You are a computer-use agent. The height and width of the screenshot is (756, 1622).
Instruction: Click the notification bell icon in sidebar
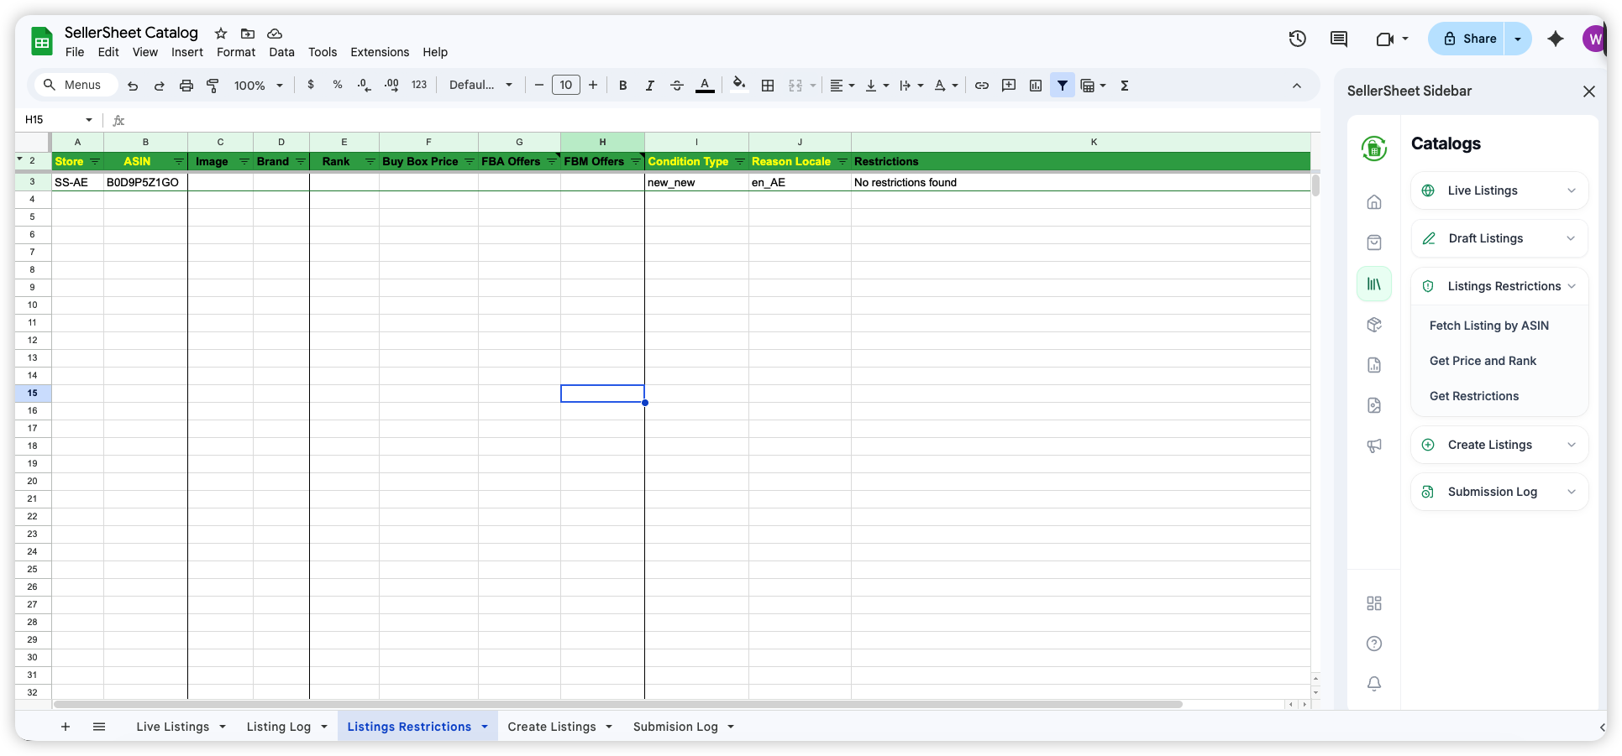tap(1373, 684)
